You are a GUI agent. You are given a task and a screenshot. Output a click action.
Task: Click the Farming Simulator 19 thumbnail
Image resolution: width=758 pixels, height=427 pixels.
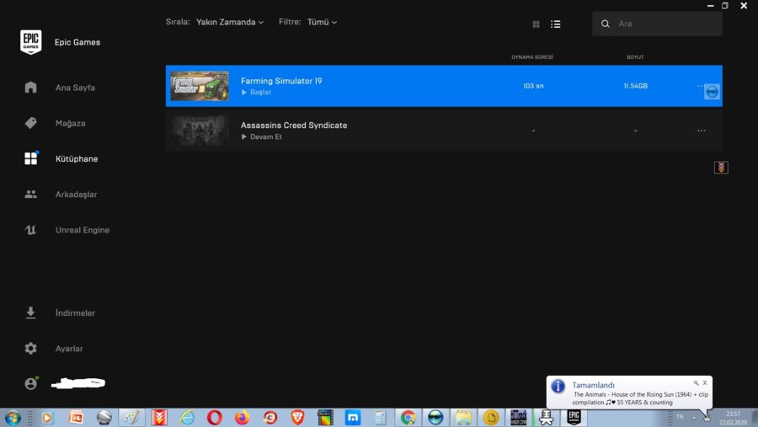click(x=200, y=86)
